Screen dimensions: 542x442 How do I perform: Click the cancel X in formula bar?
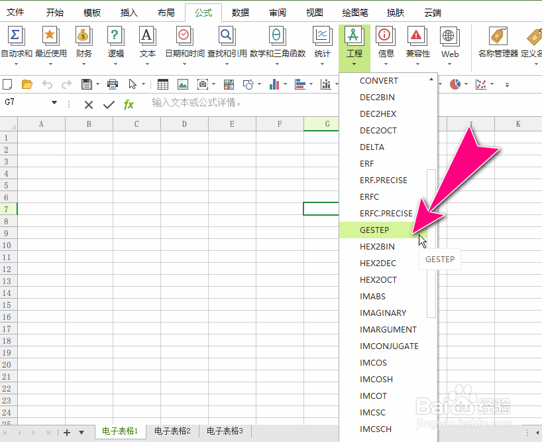pos(89,105)
